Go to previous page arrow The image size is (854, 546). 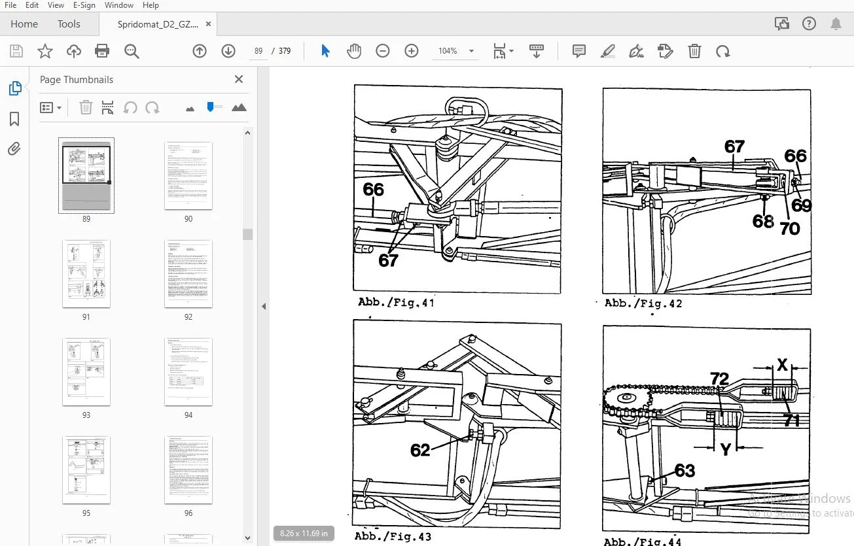[200, 51]
